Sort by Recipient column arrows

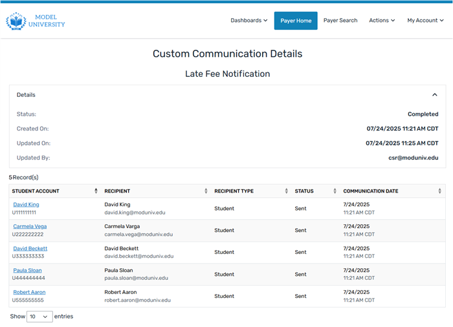(206, 191)
